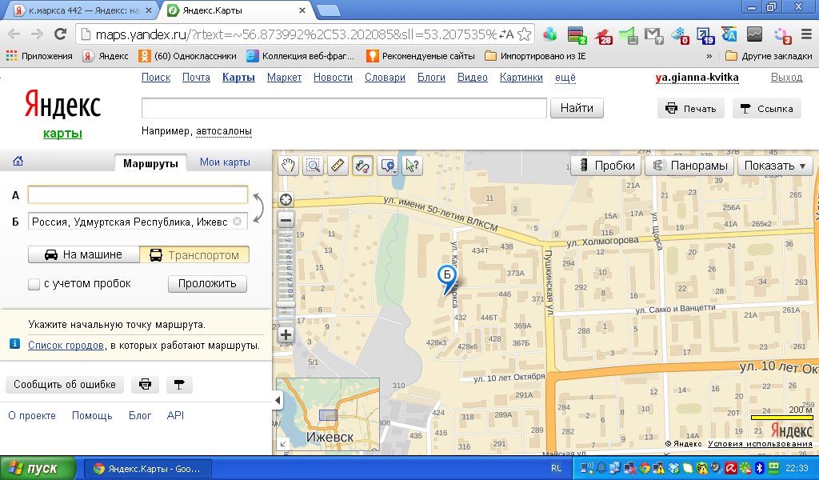Image resolution: width=819 pixels, height=480 pixels.
Task: Open the add-placemark tool on the map toolbar
Action: click(388, 166)
